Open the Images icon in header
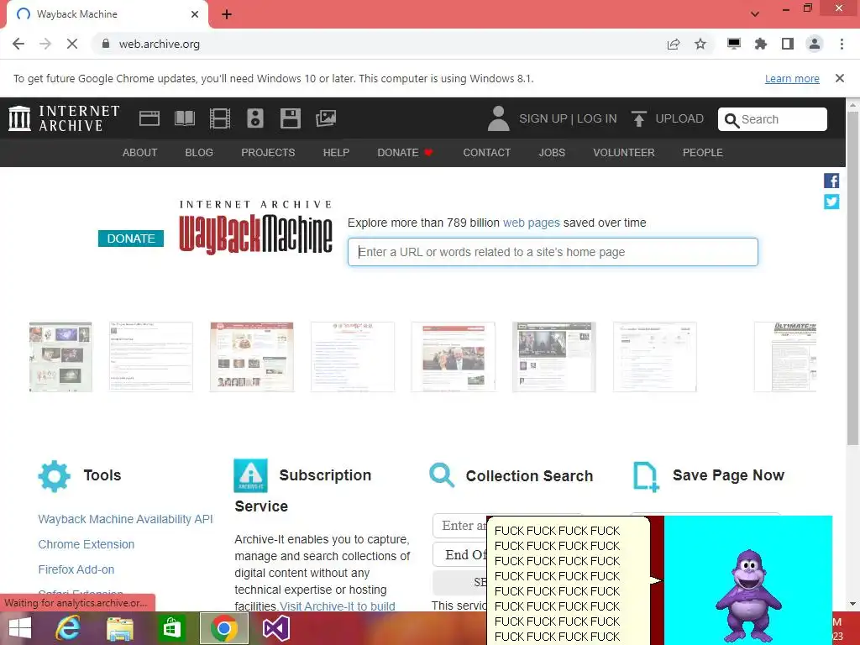The width and height of the screenshot is (860, 645). tap(326, 118)
